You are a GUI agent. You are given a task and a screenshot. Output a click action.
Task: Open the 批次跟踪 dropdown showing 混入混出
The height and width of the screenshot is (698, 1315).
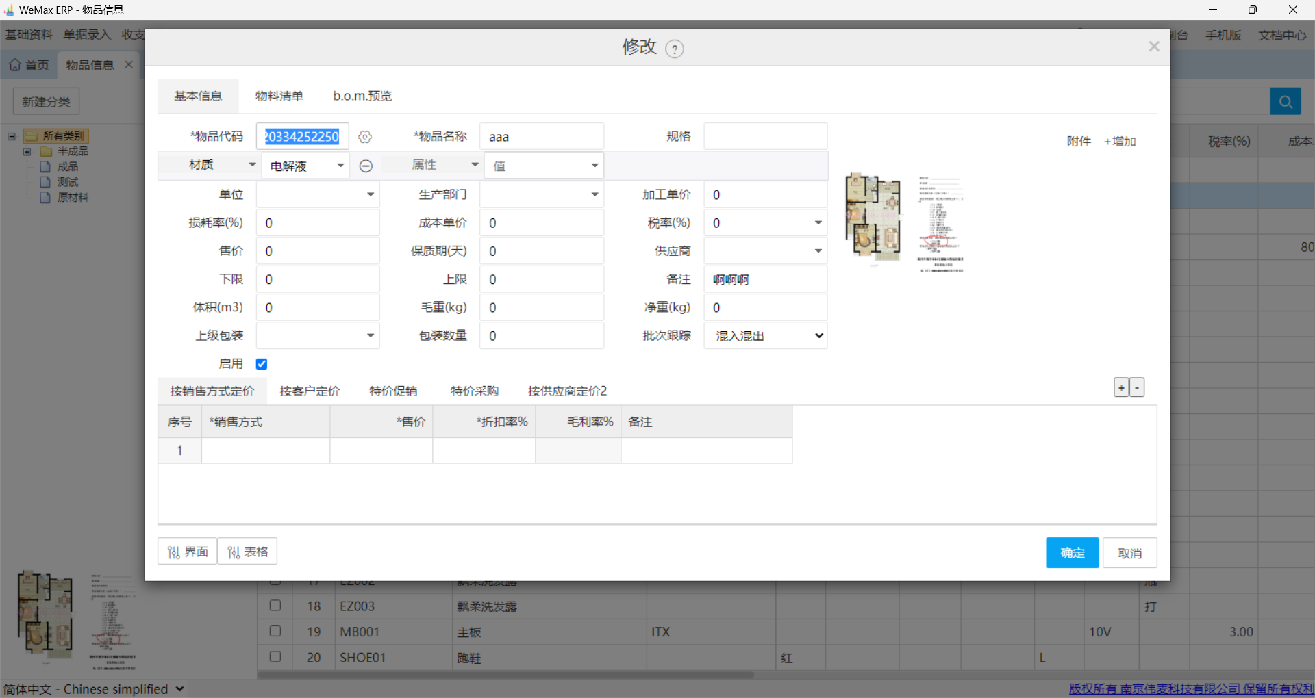coord(765,335)
